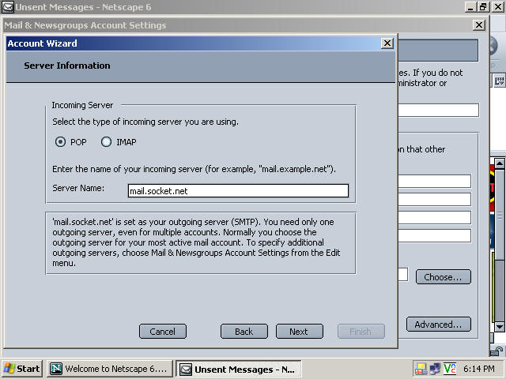506x379 pixels.
Task: Switch to Unsent Messages taskbar item
Action: pyautogui.click(x=239, y=369)
